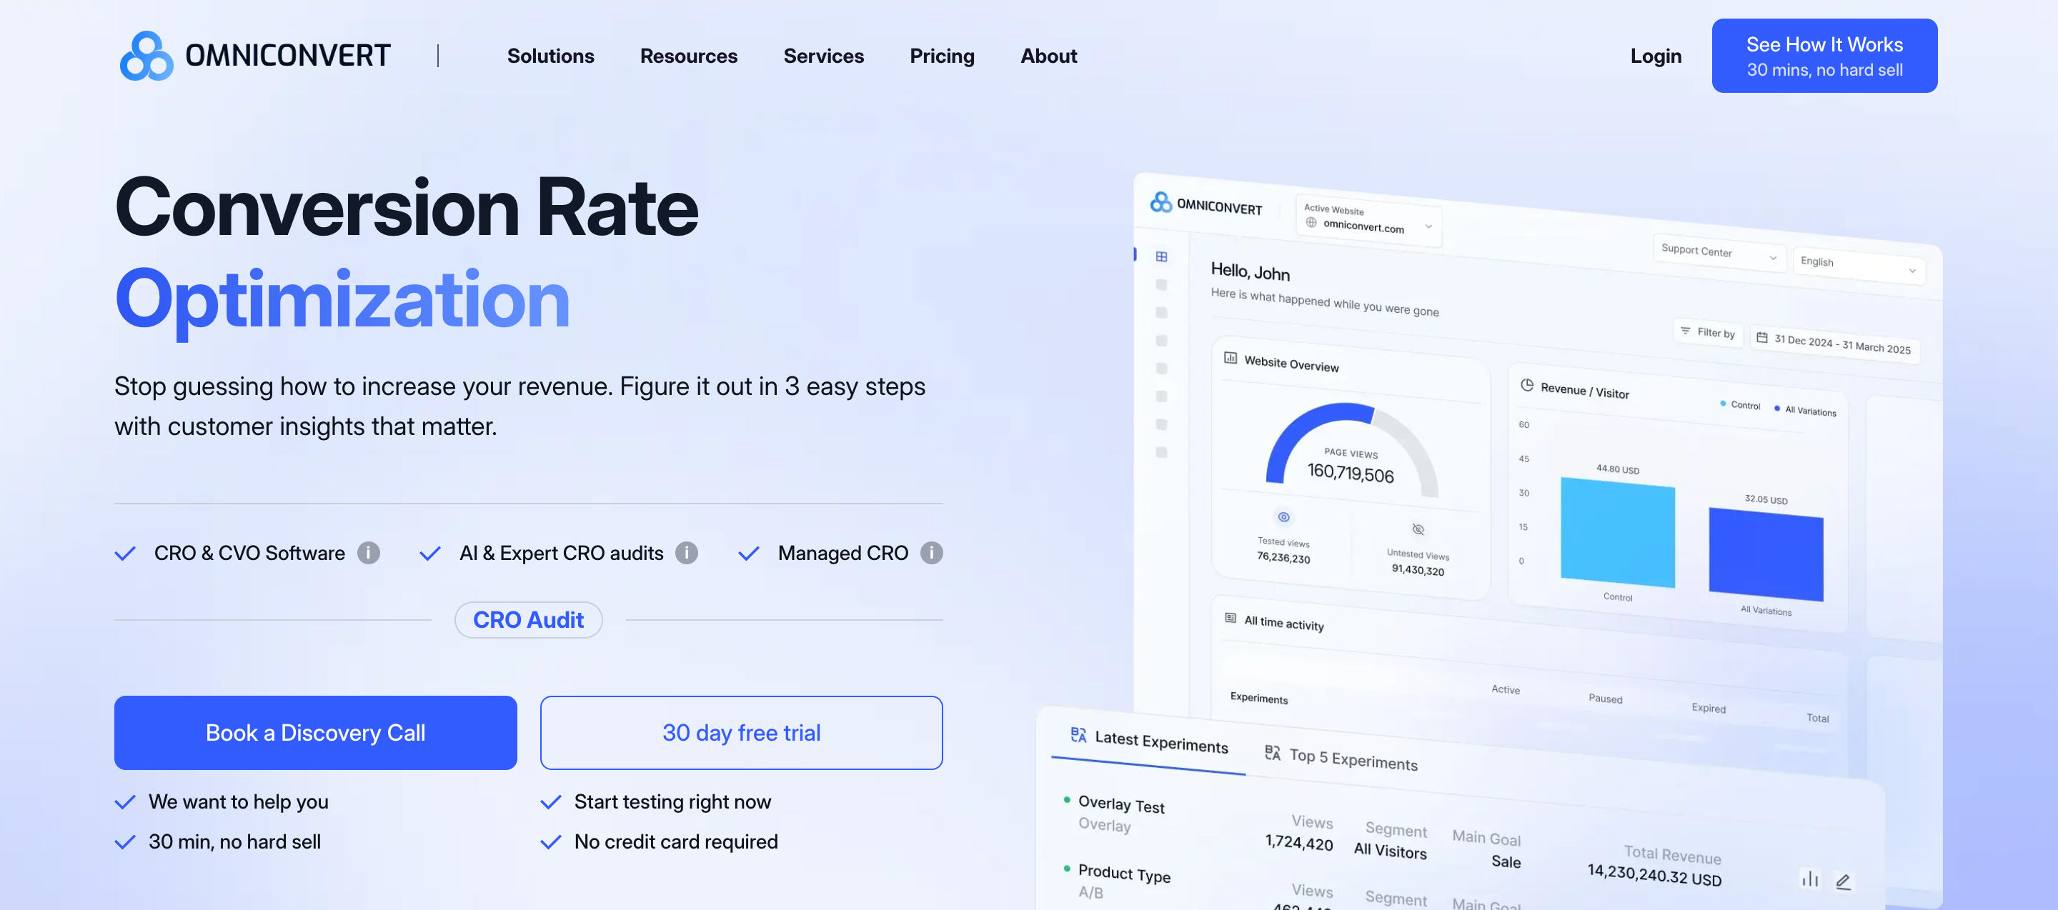Click the Login link
Image resolution: width=2058 pixels, height=910 pixels.
tap(1656, 56)
